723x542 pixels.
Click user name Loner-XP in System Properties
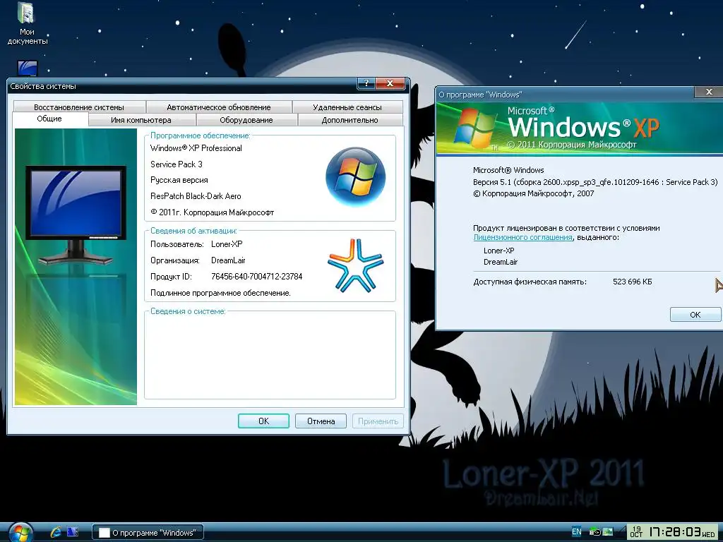(x=227, y=243)
